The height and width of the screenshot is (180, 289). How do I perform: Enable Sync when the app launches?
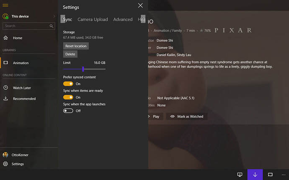tap(68, 111)
